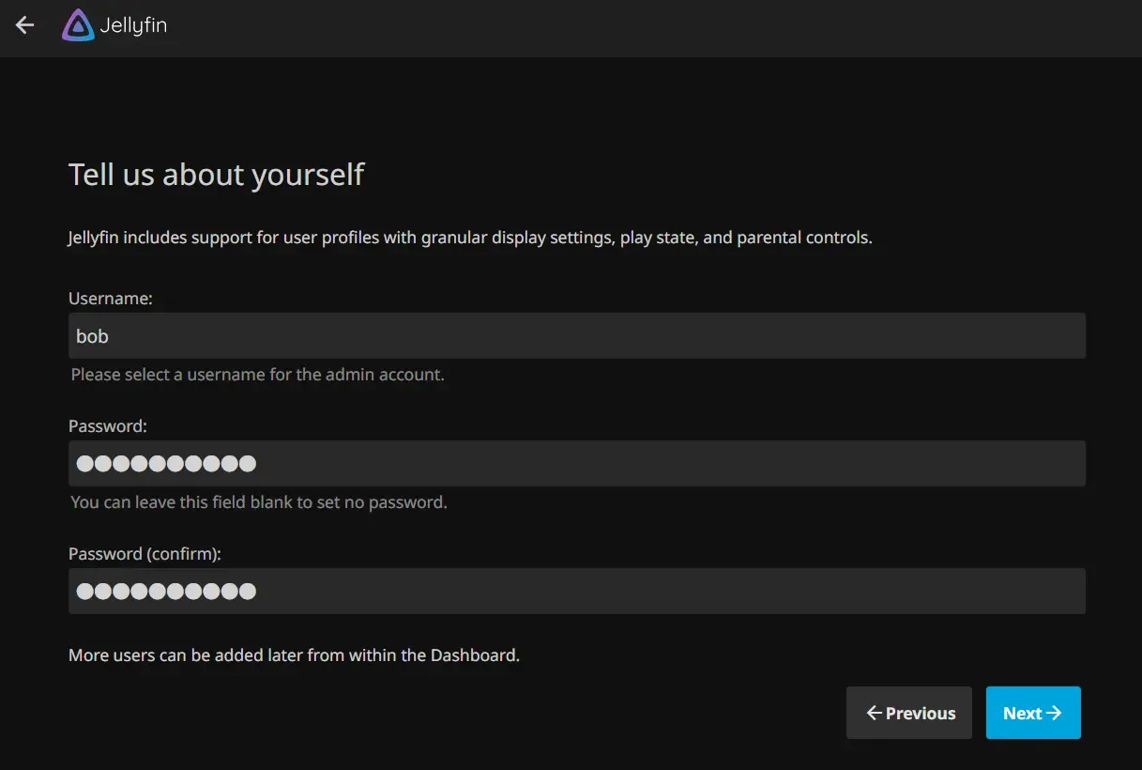
Task: Click the user profiles description paragraph
Action: coord(470,238)
